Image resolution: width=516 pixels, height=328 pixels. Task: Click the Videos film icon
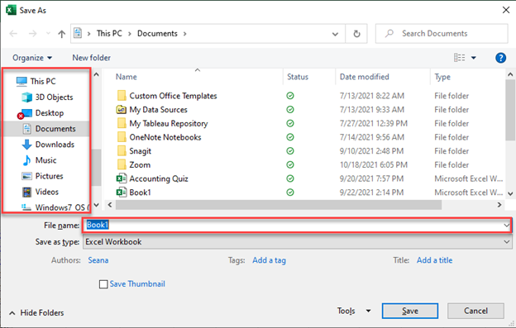(26, 192)
